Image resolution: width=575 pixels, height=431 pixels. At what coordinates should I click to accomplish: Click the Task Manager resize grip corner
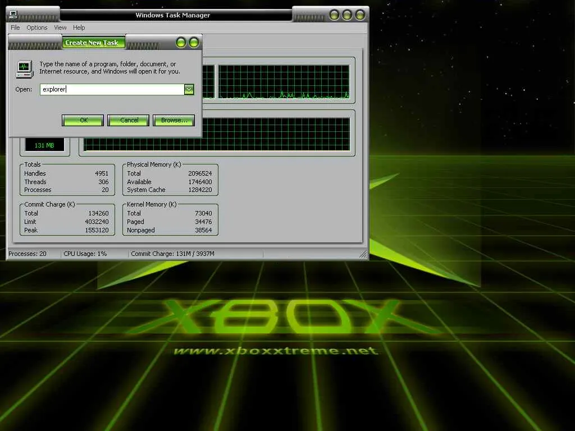click(363, 254)
